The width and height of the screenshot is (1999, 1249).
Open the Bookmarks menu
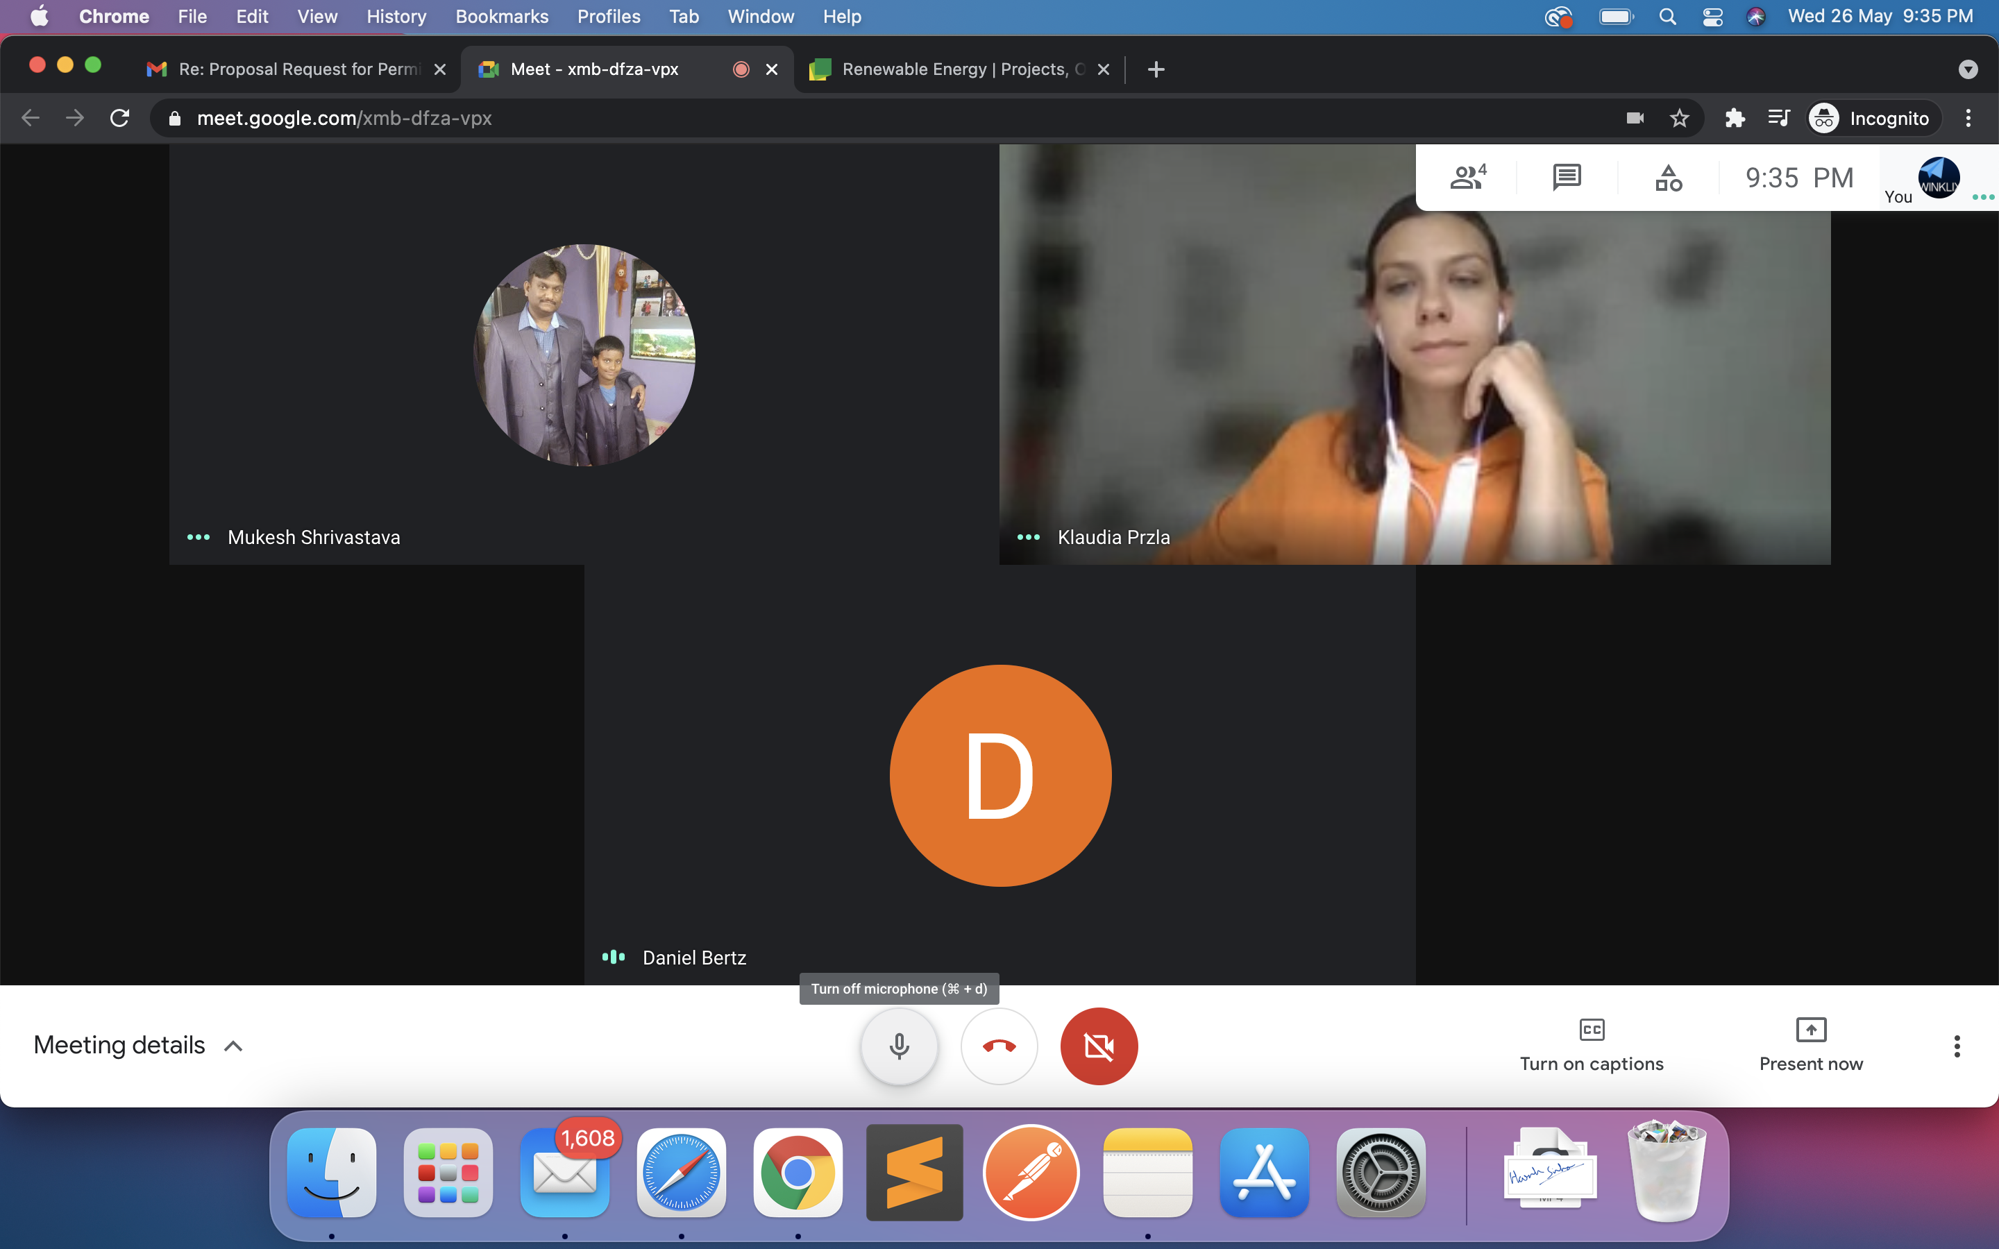point(501,17)
